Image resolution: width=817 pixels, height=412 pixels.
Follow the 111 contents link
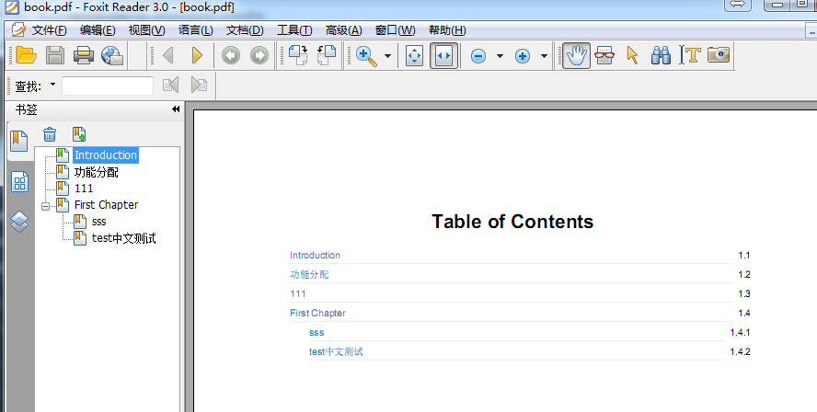point(298,293)
